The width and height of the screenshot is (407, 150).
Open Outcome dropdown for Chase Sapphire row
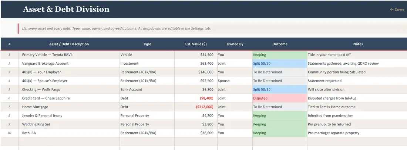280,98
